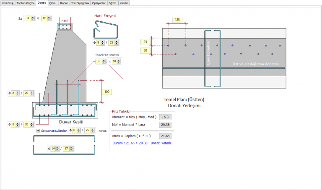This screenshot has width=322, height=190.
Task: Click the 125 spacing field in plan
Action: point(177,20)
